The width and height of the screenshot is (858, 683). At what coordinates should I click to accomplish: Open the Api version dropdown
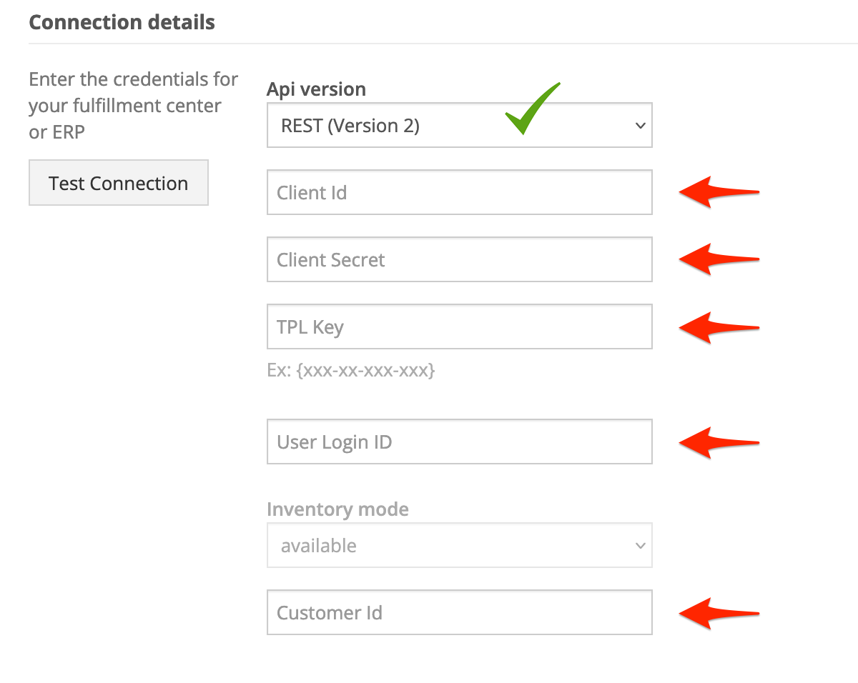point(459,126)
